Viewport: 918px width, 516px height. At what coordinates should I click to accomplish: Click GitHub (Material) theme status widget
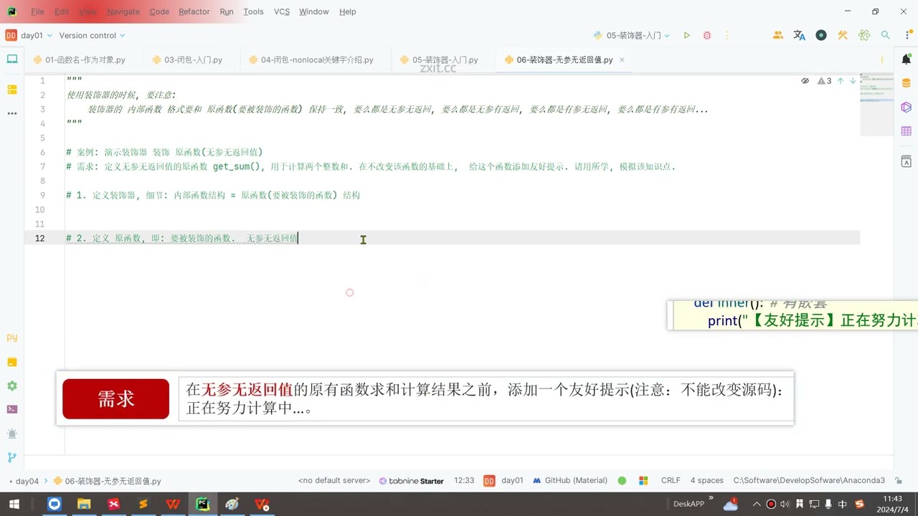point(570,481)
